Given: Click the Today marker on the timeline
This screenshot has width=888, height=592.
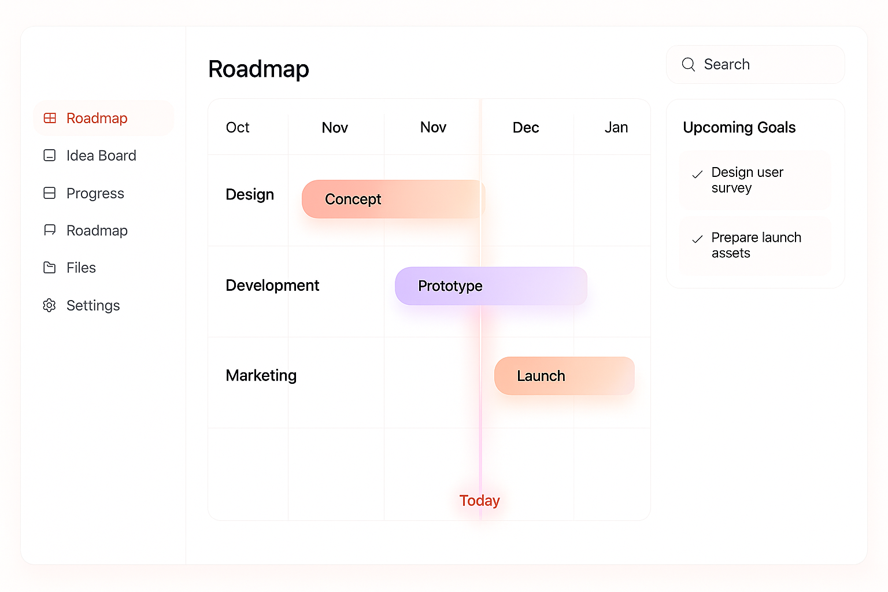Looking at the screenshot, I should click(479, 500).
